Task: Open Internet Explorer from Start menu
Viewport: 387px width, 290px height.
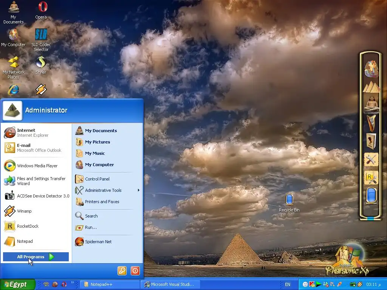Action: [x=36, y=133]
